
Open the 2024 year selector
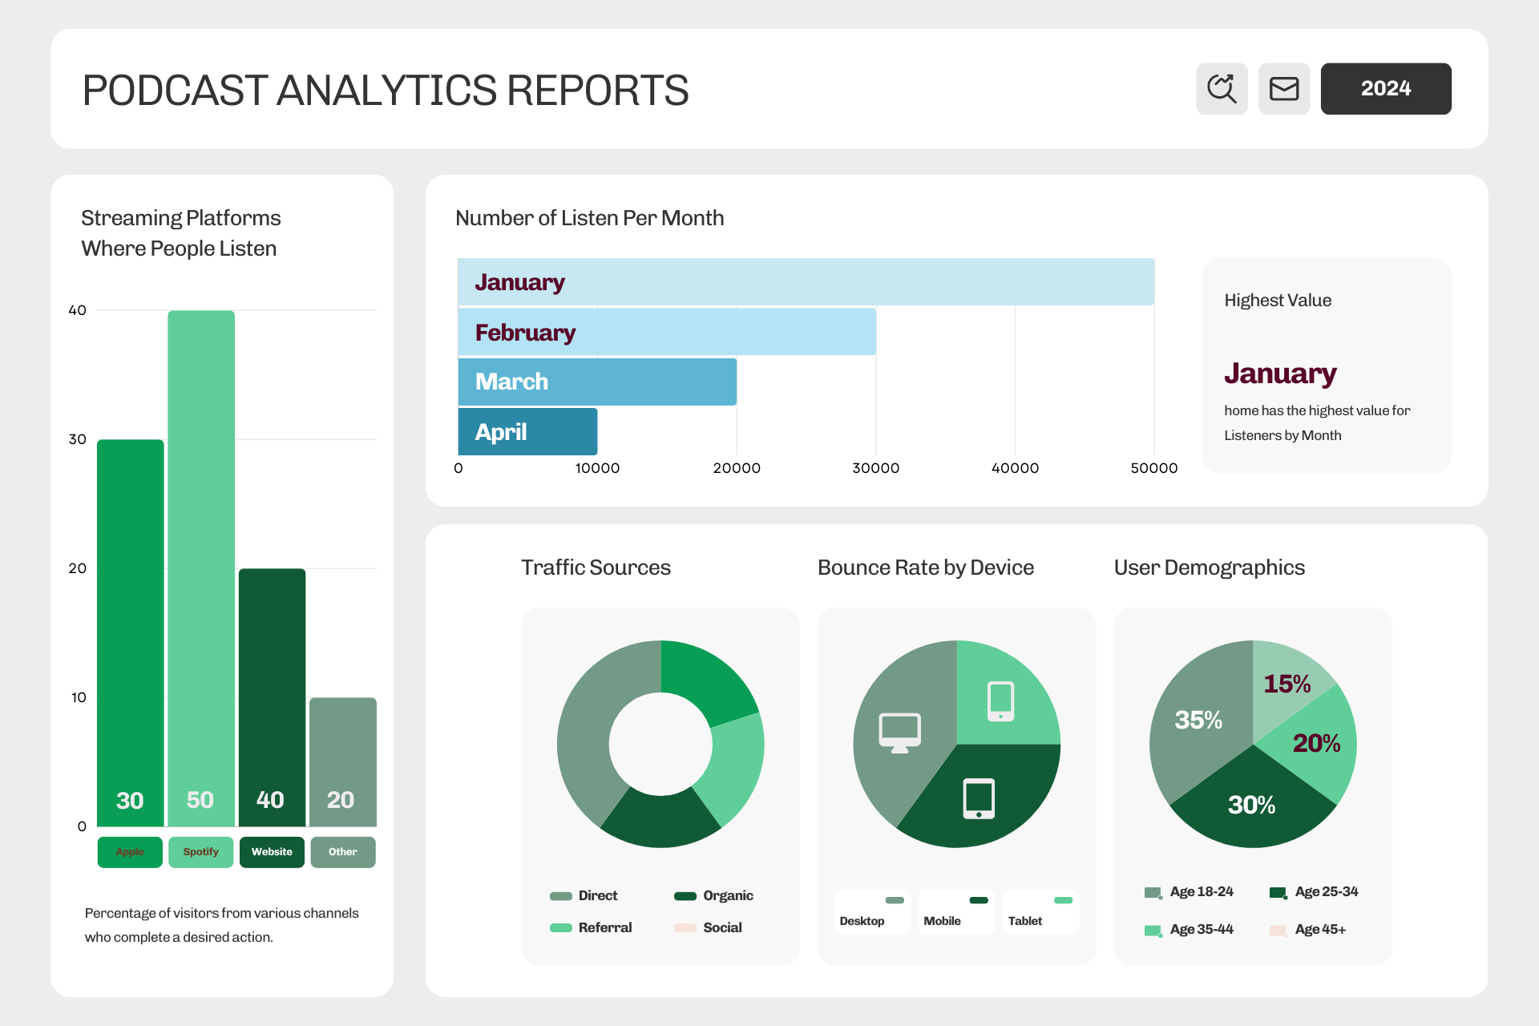pos(1386,88)
